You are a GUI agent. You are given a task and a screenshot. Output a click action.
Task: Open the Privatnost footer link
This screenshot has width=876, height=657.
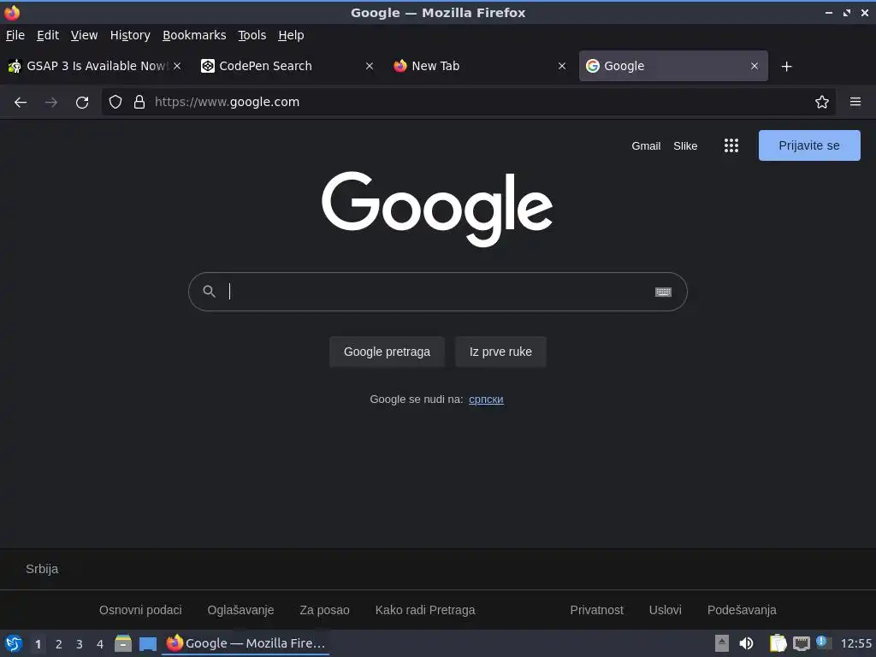tap(596, 610)
